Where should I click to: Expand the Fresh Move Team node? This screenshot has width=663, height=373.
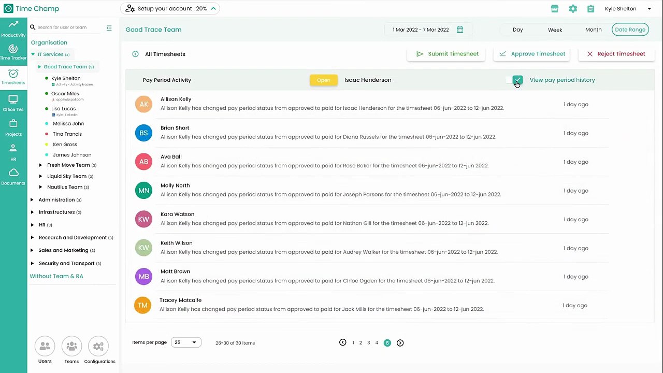(41, 165)
